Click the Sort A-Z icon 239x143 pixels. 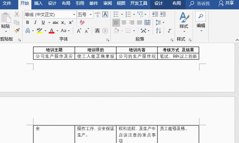pos(158,31)
